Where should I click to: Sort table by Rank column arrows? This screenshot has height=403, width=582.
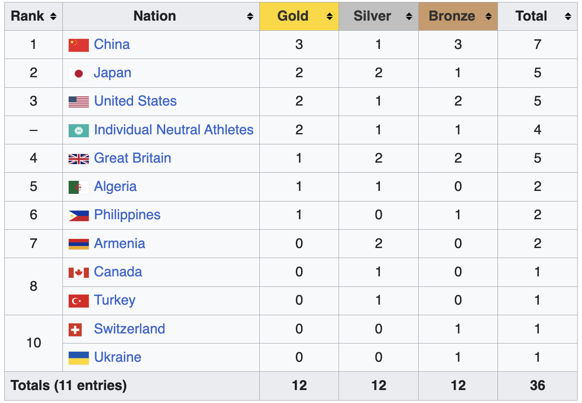53,16
